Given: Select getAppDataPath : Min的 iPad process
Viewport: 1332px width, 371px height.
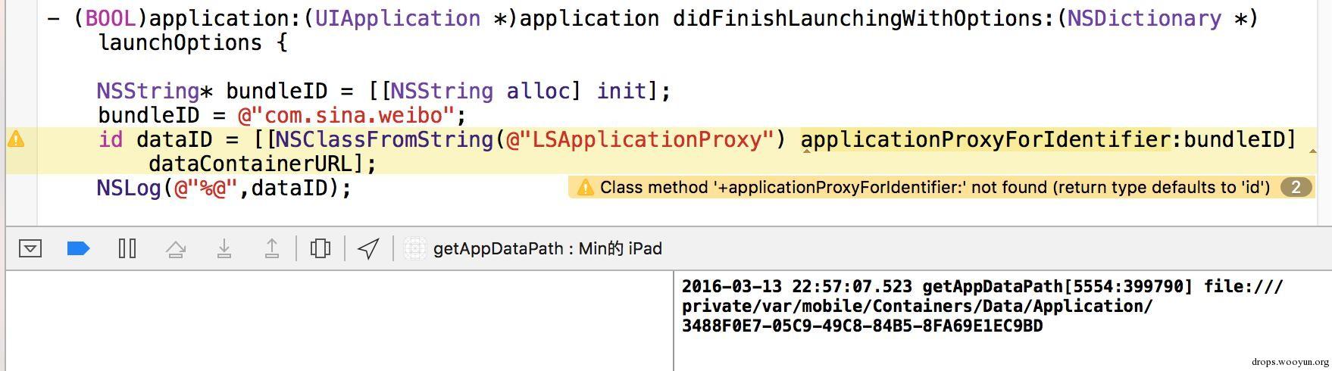Looking at the screenshot, I should tap(547, 248).
